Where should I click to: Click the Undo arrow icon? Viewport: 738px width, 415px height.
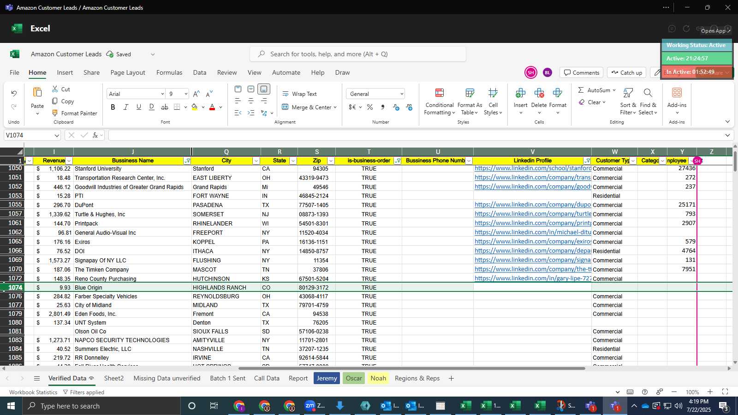pos(14,94)
